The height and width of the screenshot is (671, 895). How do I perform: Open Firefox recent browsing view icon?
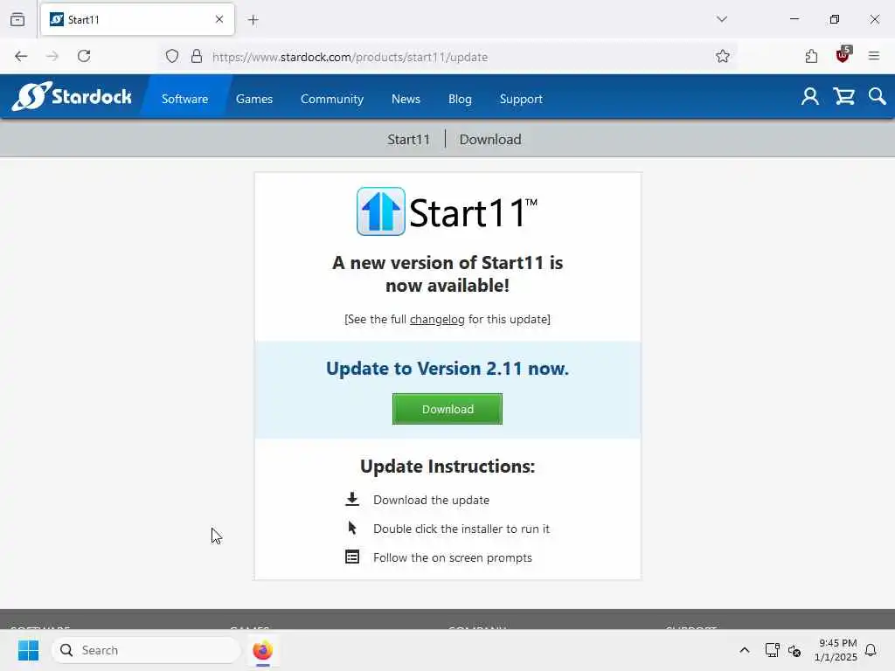tap(17, 19)
